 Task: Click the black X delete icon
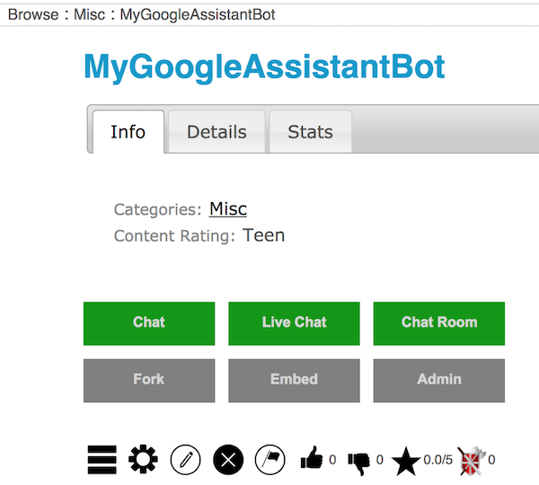pyautogui.click(x=228, y=460)
